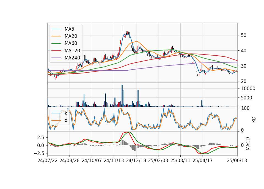Click the KD axis value 100
Screen dimensions: 264x189
[x=245, y=108]
